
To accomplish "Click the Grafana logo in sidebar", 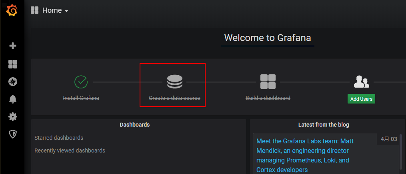I will pyautogui.click(x=12, y=11).
